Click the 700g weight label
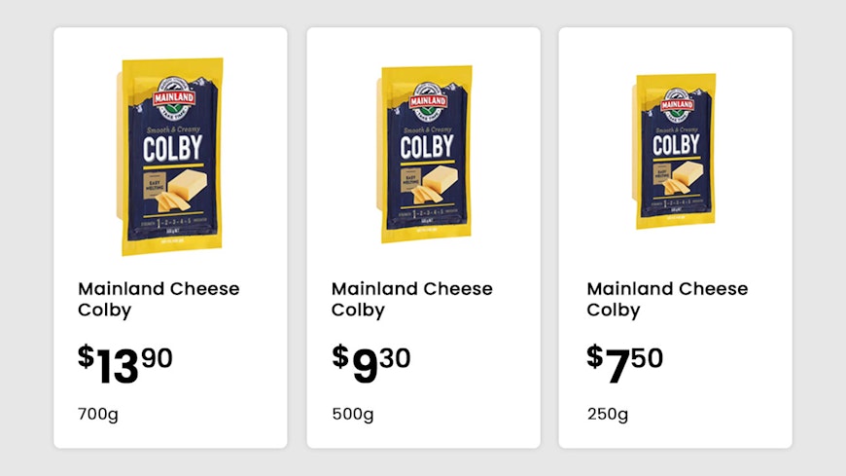This screenshot has width=846, height=476. tap(98, 415)
